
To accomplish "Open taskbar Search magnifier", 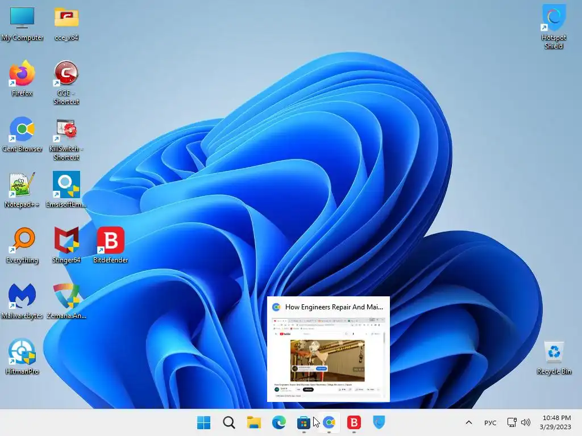I will click(229, 422).
